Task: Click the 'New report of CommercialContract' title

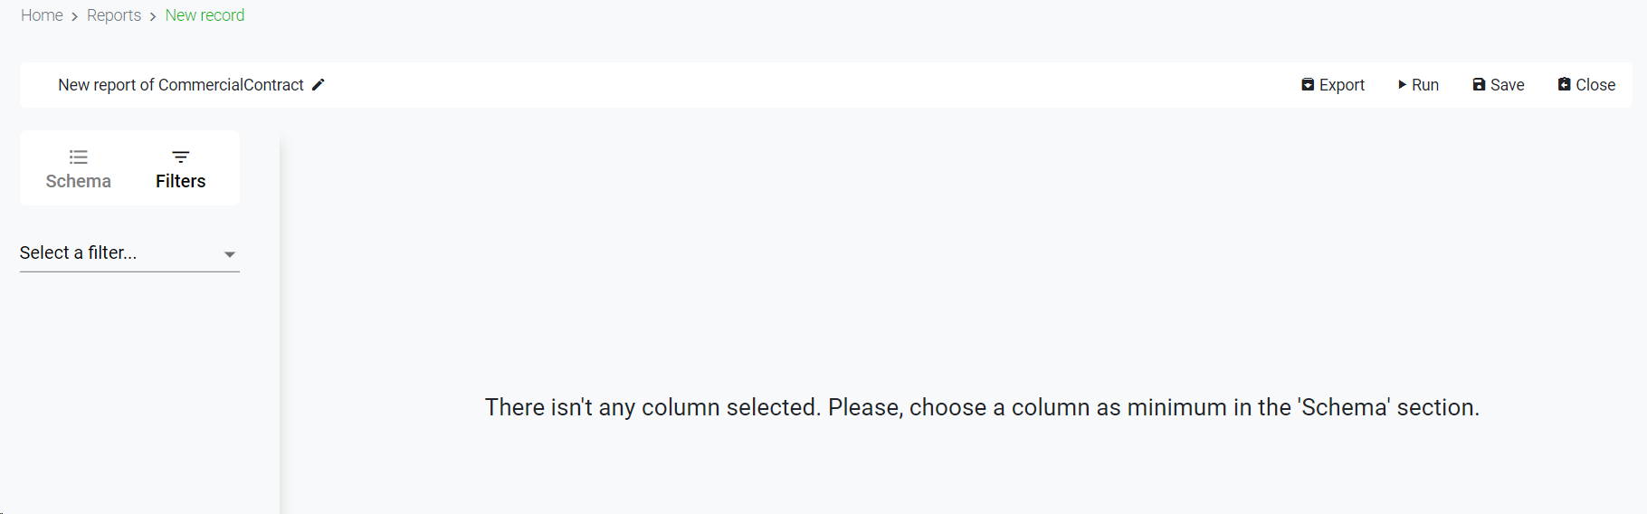Action: [181, 85]
